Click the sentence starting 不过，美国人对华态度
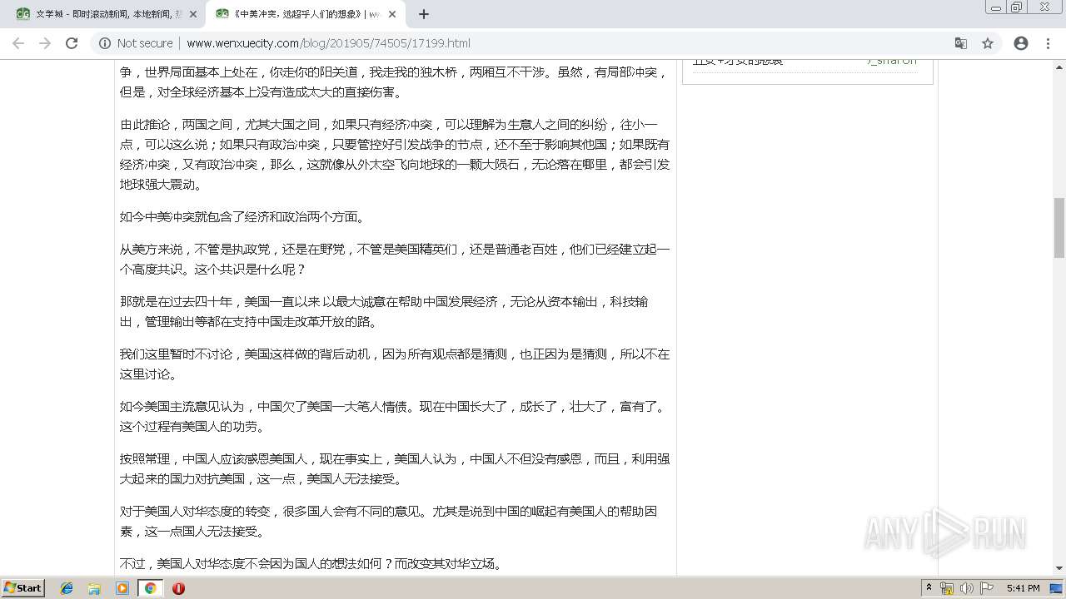Viewport: 1066px width, 599px height. point(311,564)
